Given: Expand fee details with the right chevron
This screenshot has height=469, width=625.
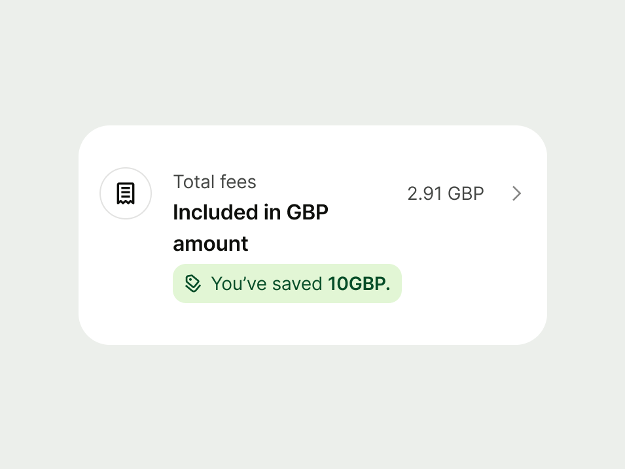Looking at the screenshot, I should (516, 193).
